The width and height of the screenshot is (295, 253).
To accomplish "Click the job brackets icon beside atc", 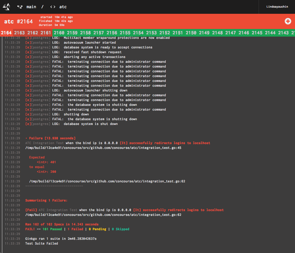I will [x=53, y=7].
